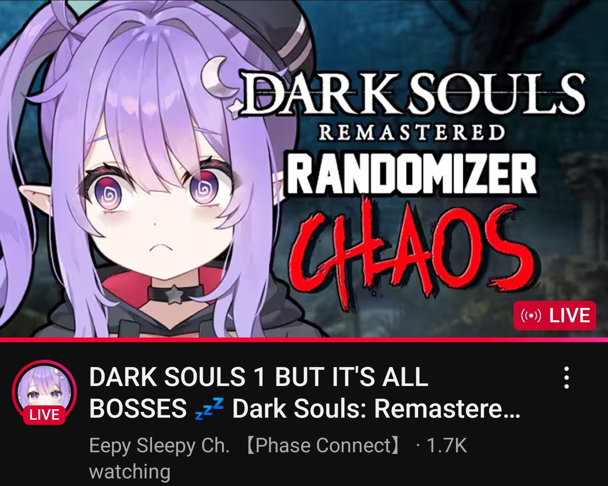Visit the Eepy Sleepy Ch. channel name
The image size is (608, 486).
tap(159, 445)
